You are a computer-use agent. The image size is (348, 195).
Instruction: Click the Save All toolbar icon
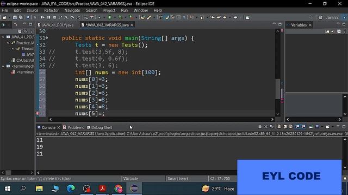coord(21,17)
